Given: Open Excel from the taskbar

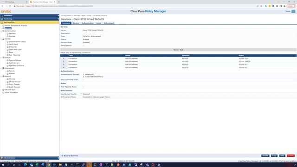Looking at the screenshot, I should (x=37, y=165).
